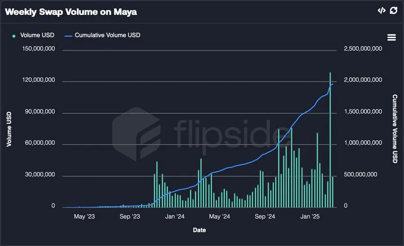Refresh the chart with the reload icon
404x246 pixels.
coord(393,10)
